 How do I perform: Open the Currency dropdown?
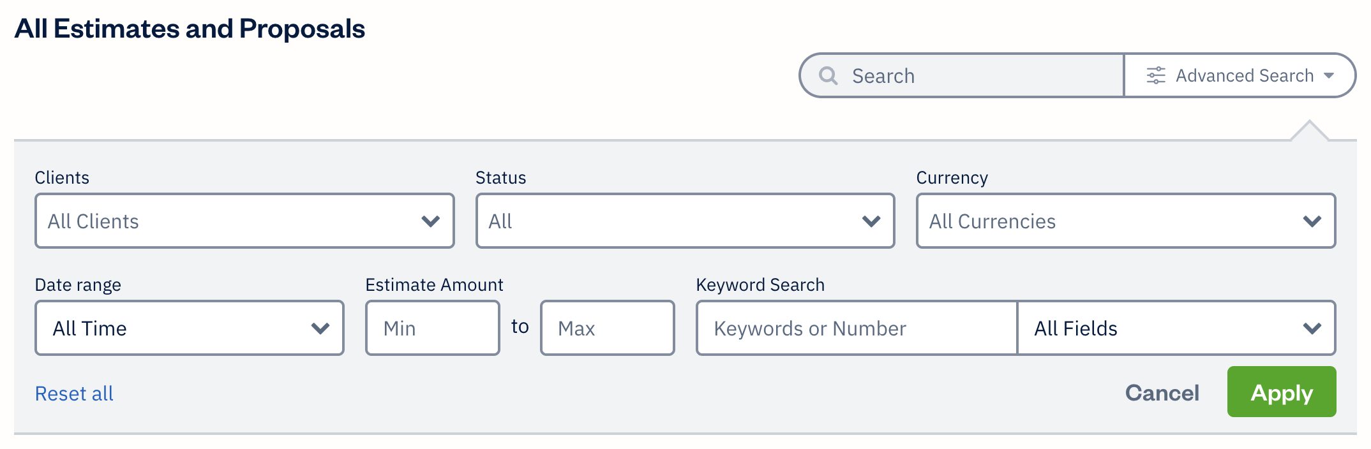(x=1125, y=221)
